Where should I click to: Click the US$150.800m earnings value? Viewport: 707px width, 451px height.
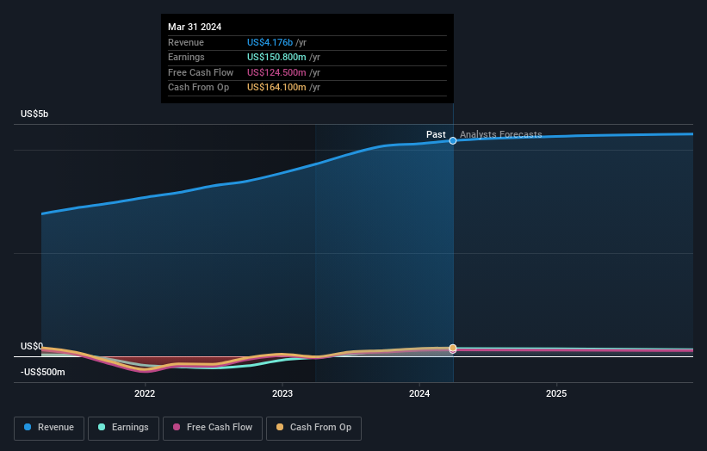pyautogui.click(x=276, y=57)
